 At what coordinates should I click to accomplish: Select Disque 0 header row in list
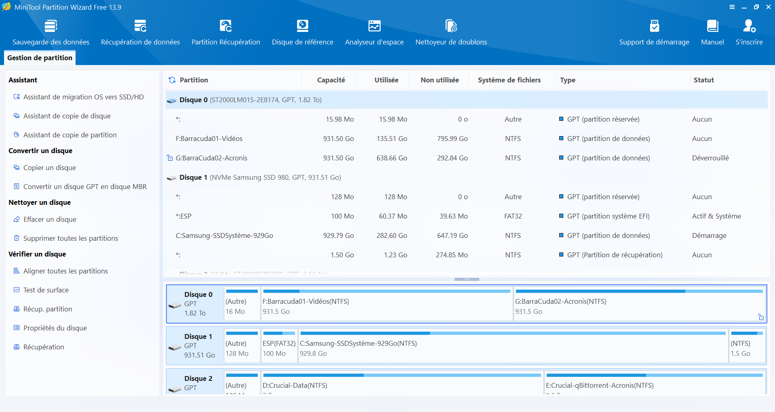(x=467, y=100)
